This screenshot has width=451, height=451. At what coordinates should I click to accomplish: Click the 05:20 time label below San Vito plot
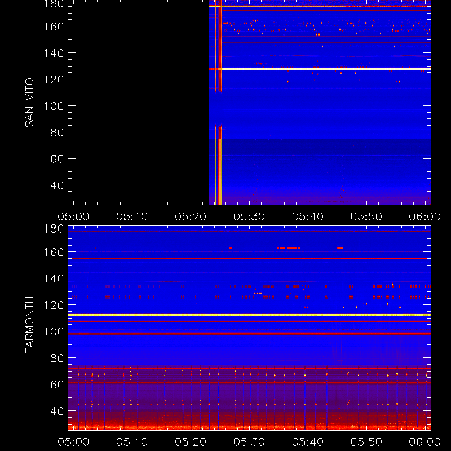191,216
